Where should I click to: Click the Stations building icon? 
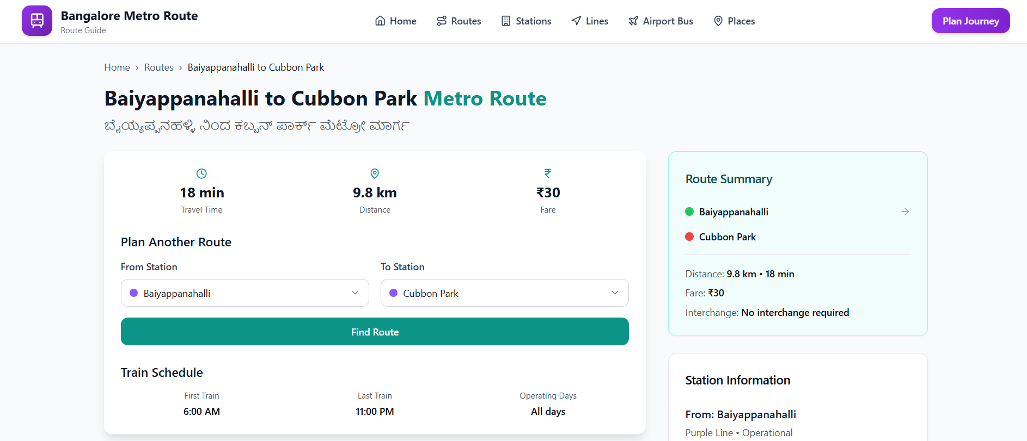tap(506, 21)
